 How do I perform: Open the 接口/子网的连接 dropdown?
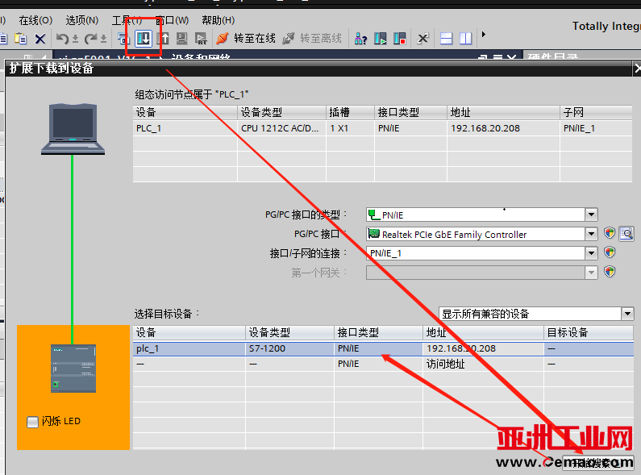[x=591, y=253]
